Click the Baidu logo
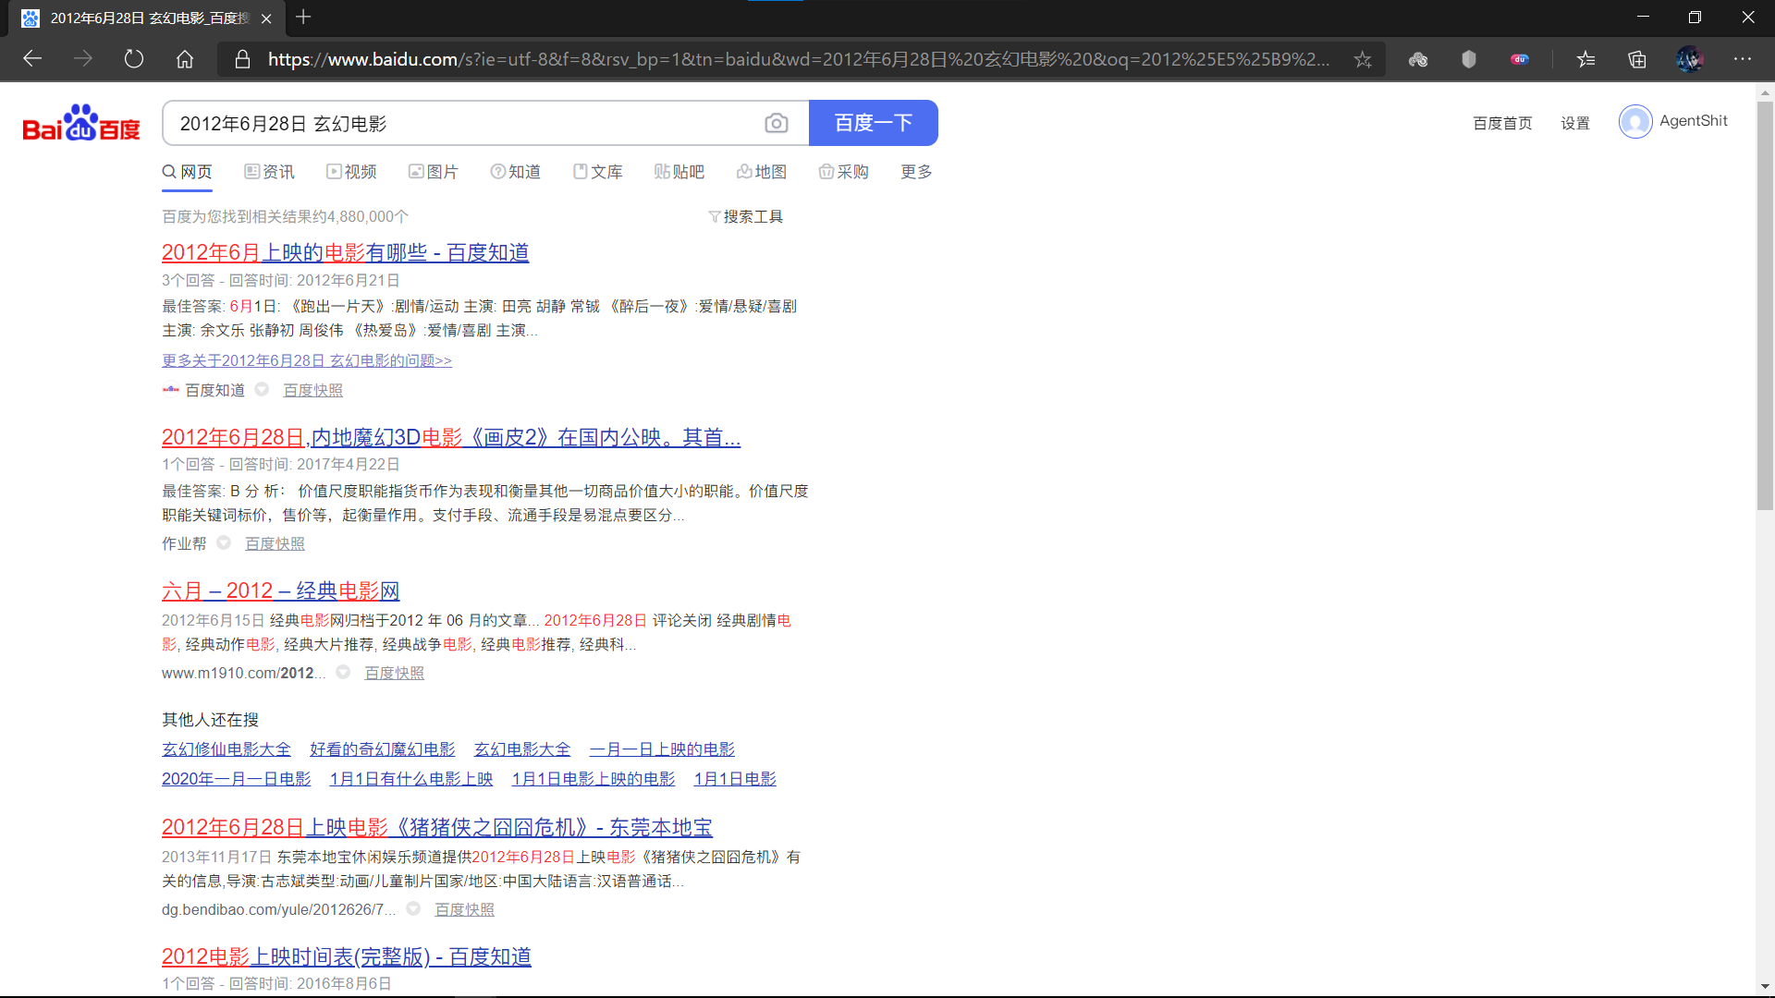The image size is (1775, 998). 81,124
